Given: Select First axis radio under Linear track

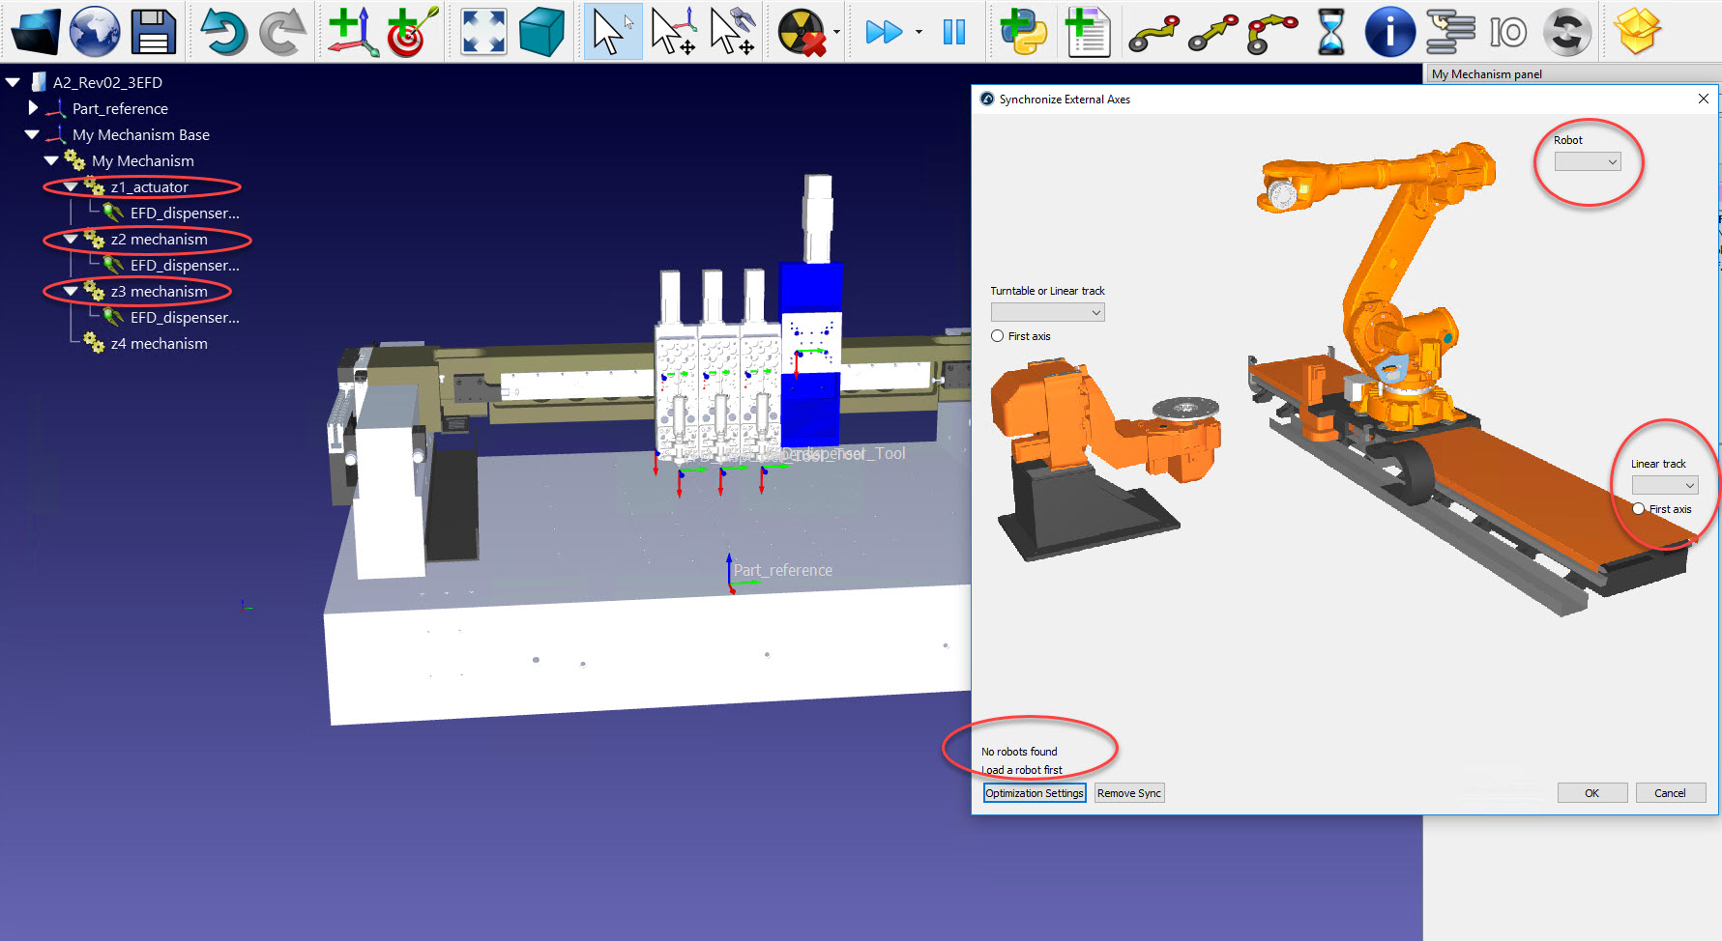Looking at the screenshot, I should (x=1639, y=509).
